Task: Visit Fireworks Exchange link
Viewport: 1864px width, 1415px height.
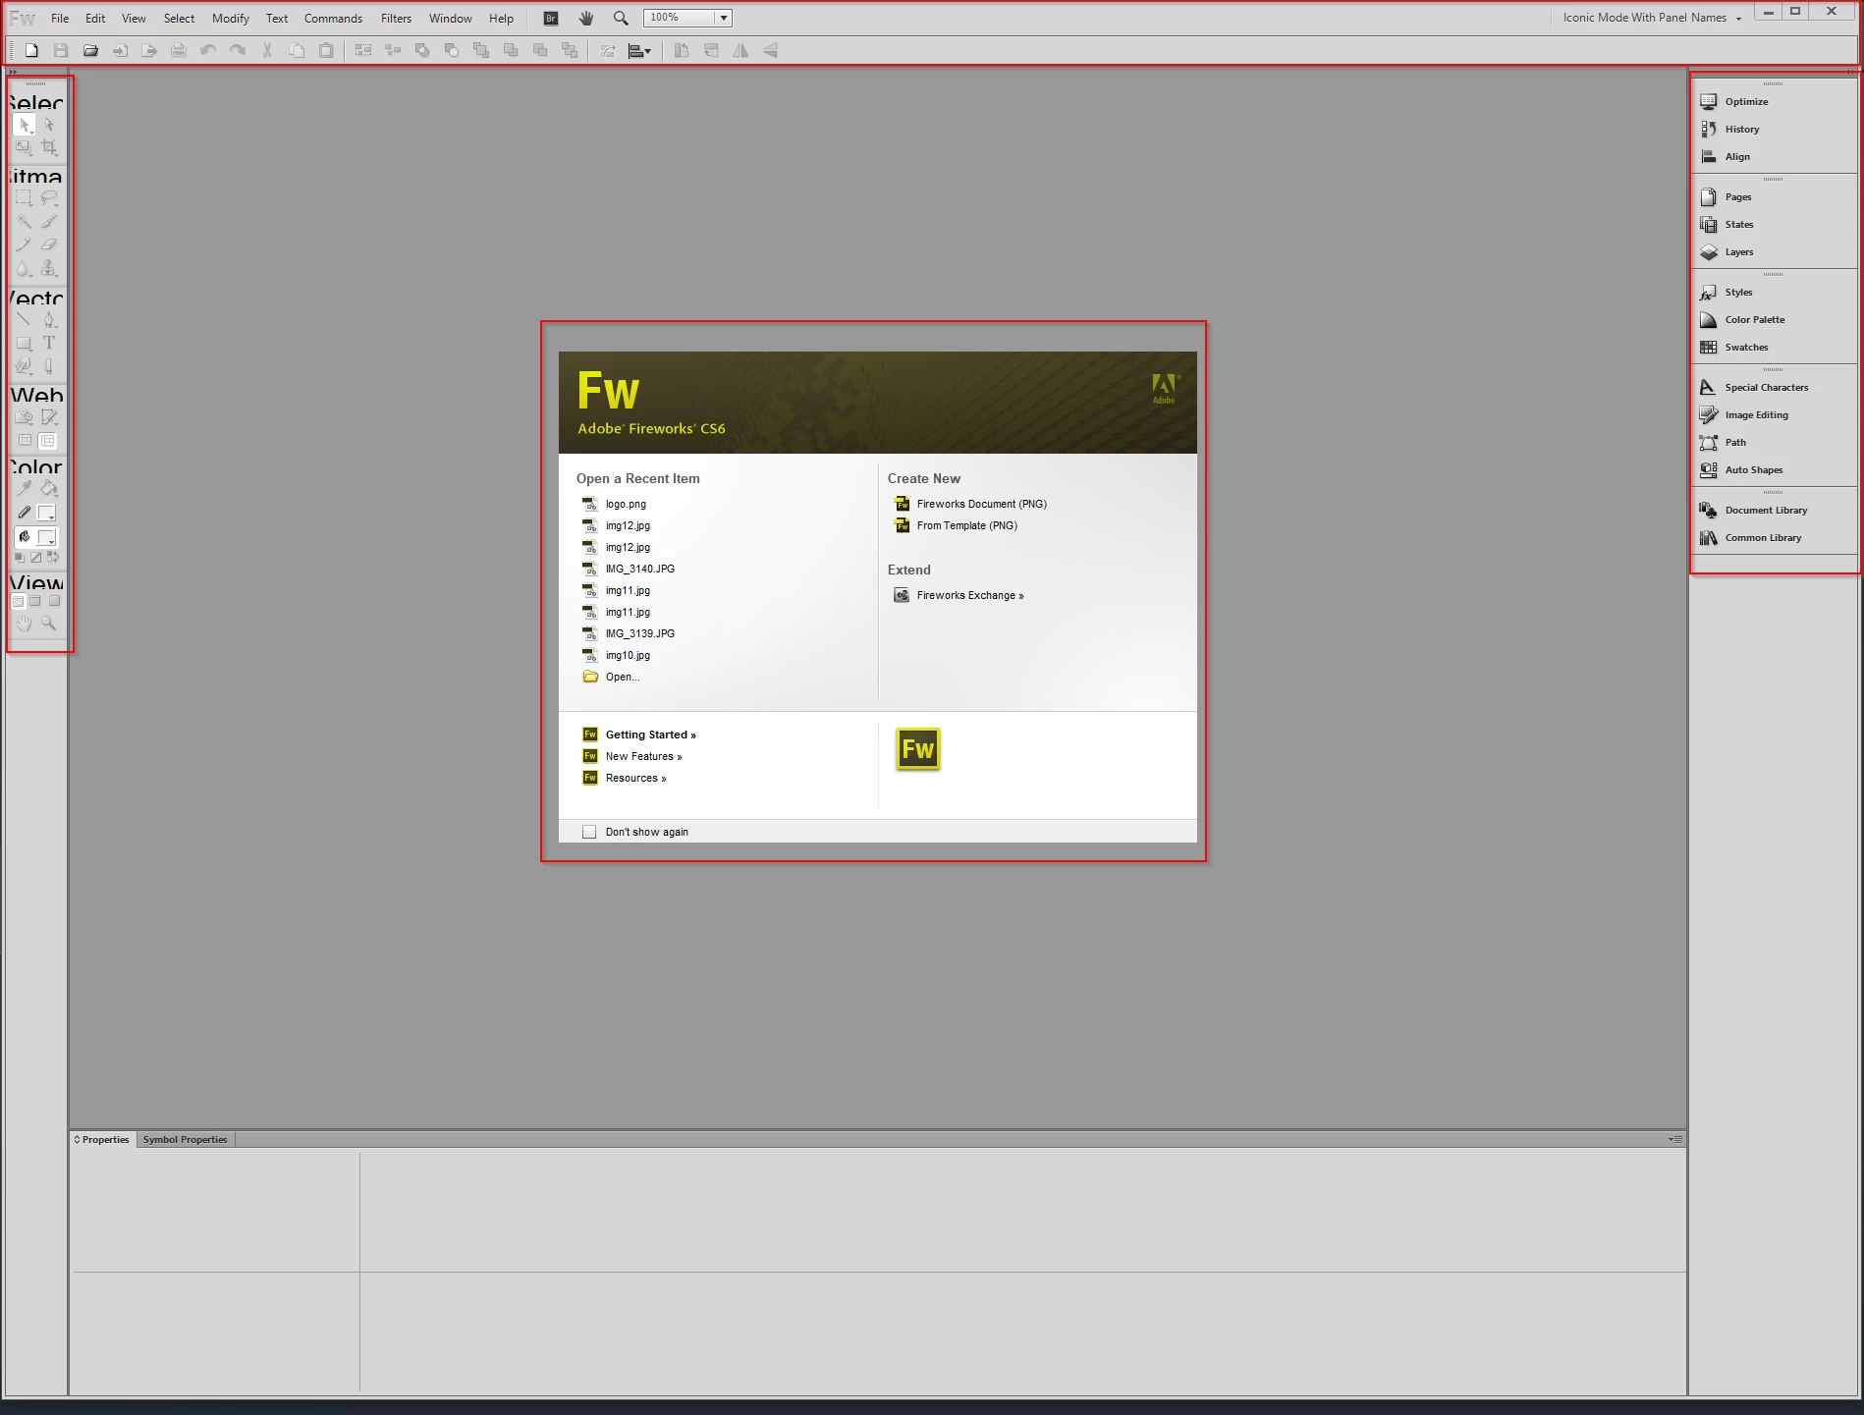Action: click(x=959, y=595)
